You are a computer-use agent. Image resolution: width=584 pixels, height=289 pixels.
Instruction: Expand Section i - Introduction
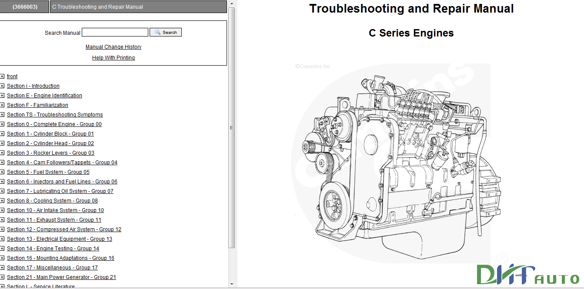pyautogui.click(x=2, y=86)
